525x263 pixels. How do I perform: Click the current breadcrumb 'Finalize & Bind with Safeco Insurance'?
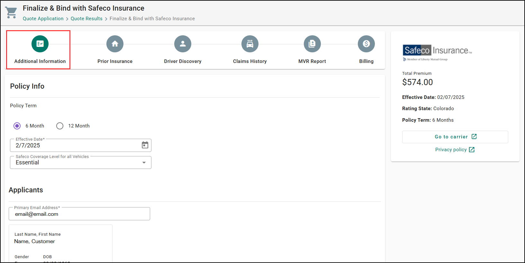[152, 19]
